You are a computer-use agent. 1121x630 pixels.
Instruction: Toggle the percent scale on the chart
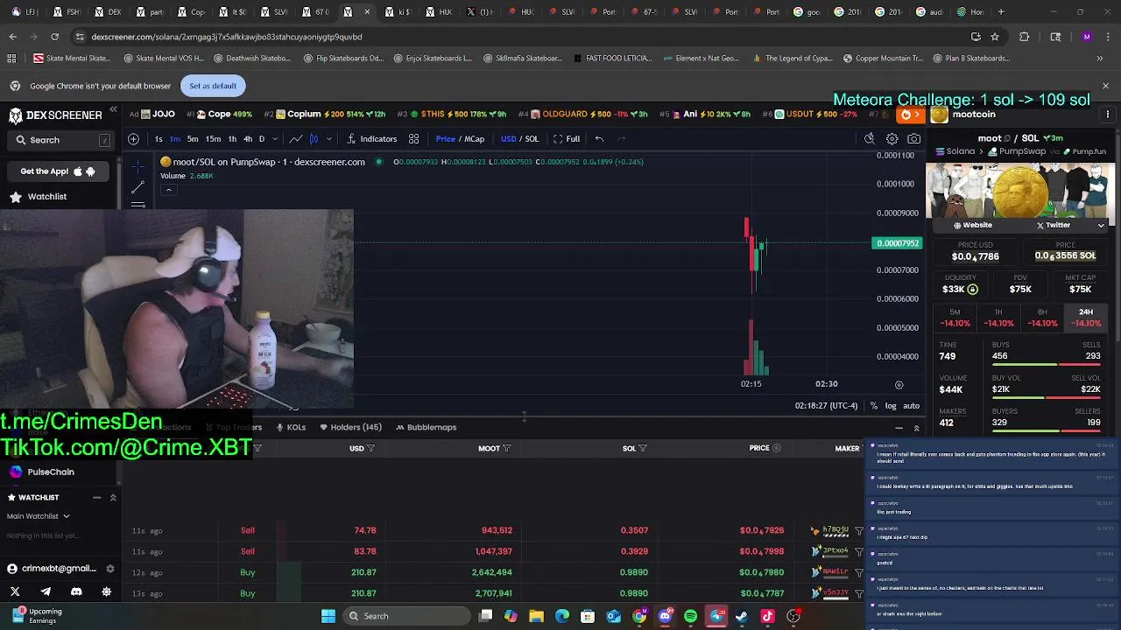[x=873, y=406]
